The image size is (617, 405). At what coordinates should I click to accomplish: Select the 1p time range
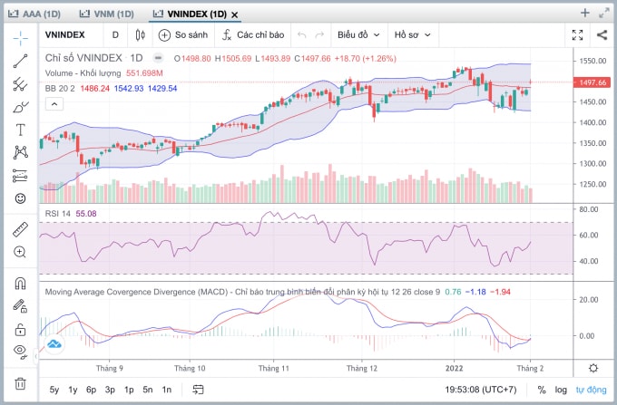tap(129, 390)
